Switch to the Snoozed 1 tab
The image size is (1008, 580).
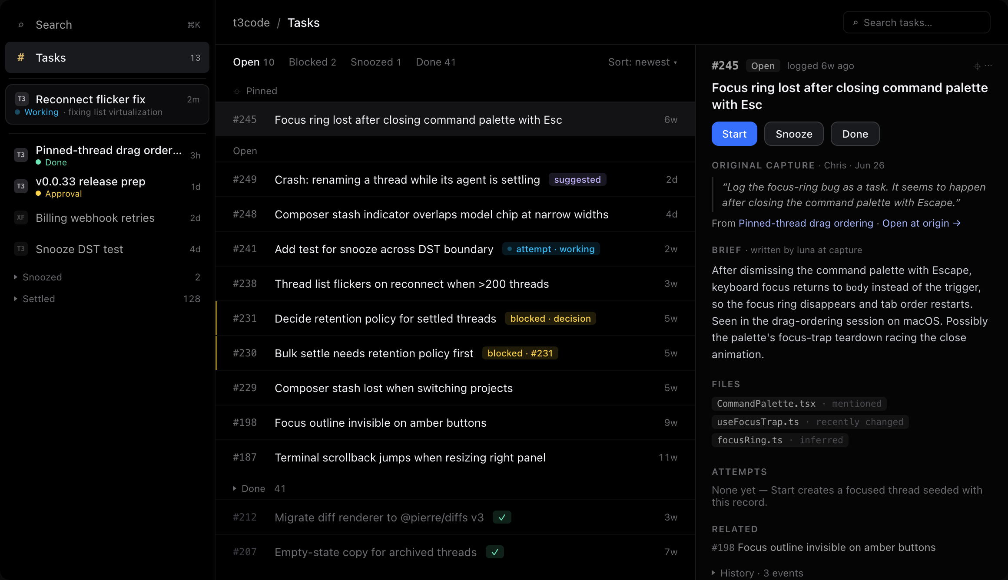(x=376, y=62)
